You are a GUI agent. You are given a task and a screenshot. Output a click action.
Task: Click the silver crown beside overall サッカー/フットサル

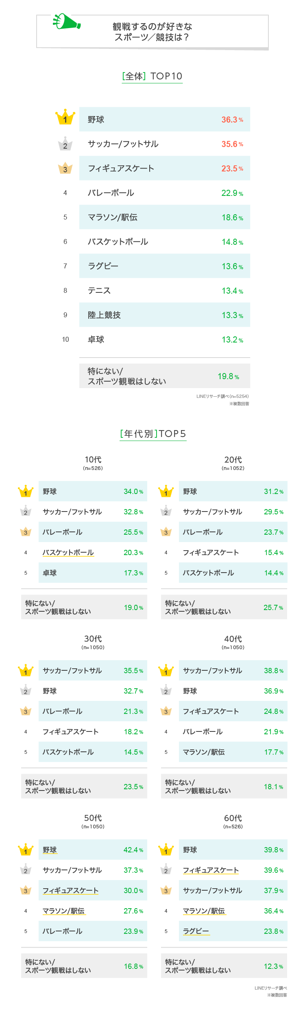[x=65, y=144]
